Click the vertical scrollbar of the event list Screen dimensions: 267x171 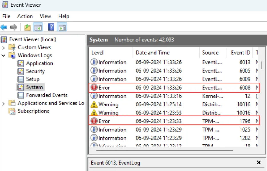262,65
